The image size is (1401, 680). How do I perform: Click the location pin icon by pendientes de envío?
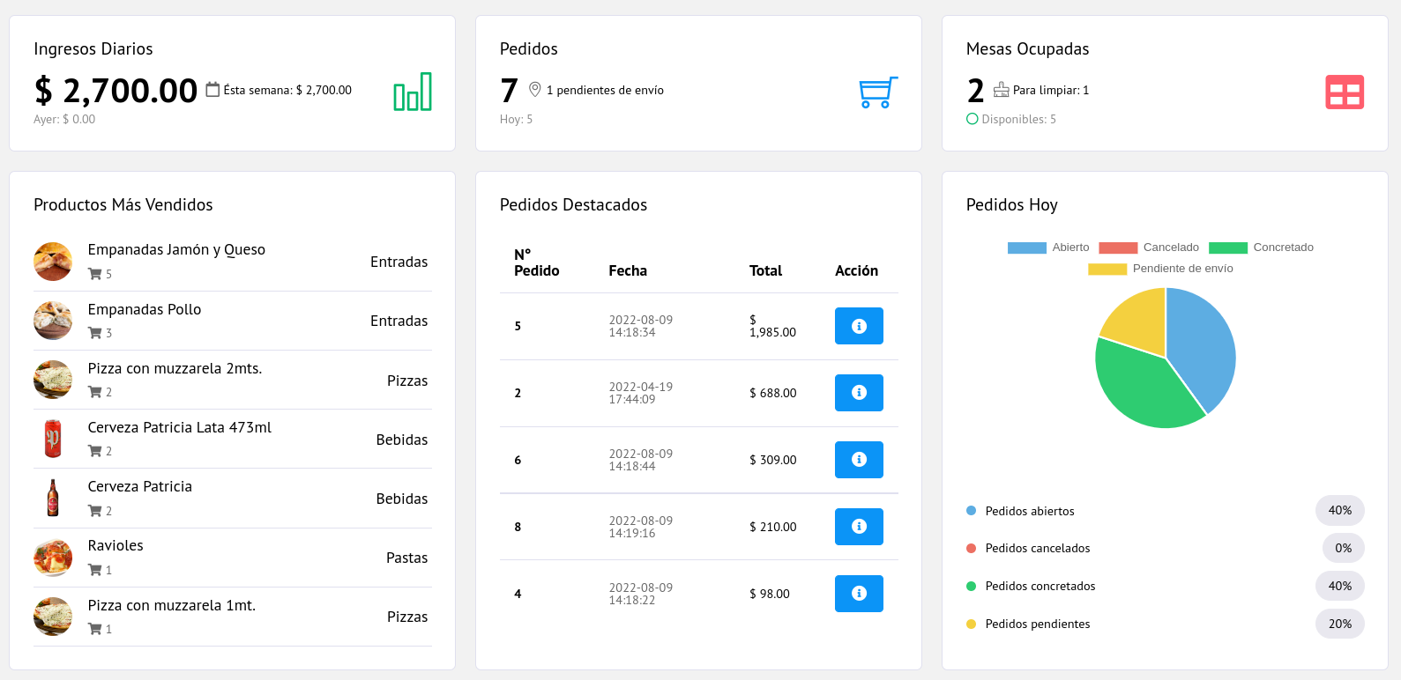pos(534,90)
